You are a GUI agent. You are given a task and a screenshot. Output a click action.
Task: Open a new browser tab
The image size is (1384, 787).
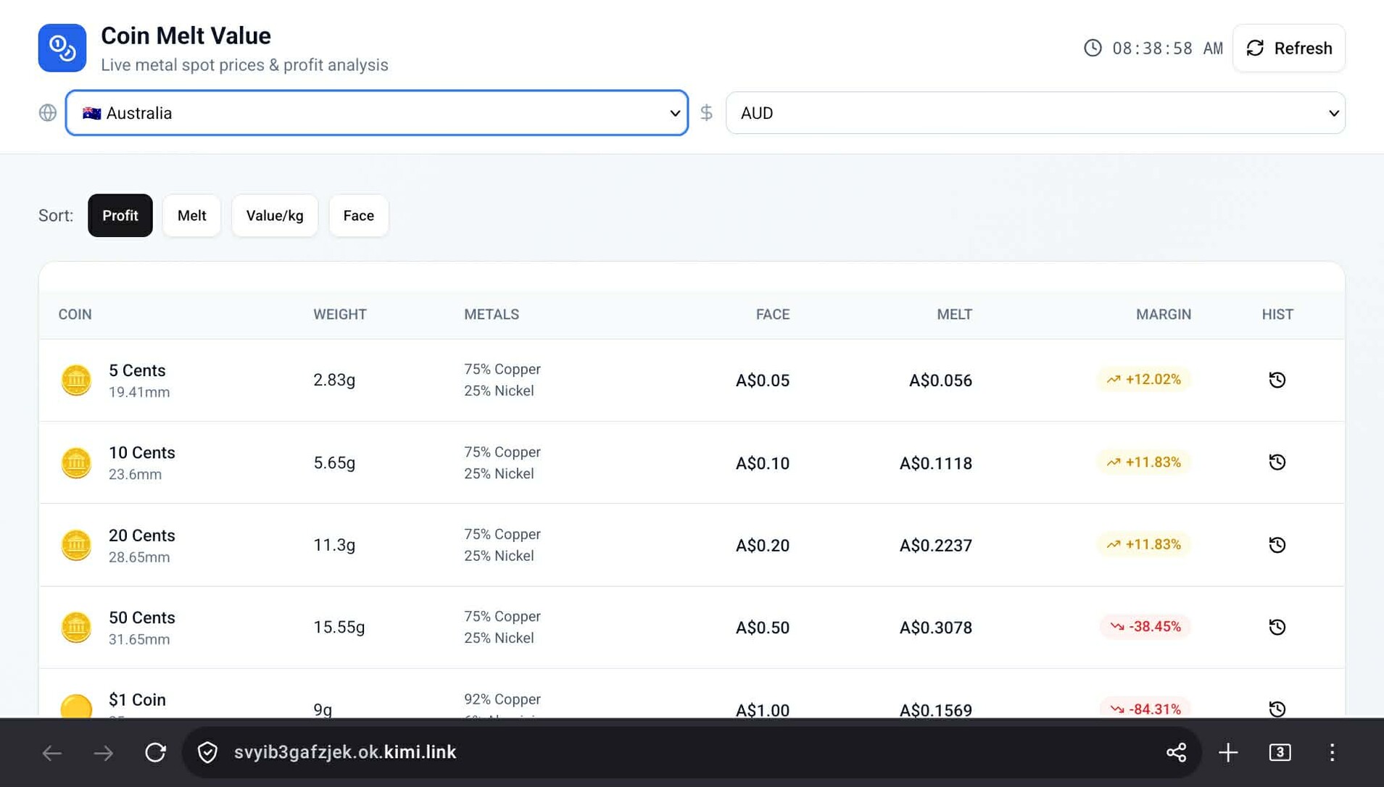coord(1227,752)
